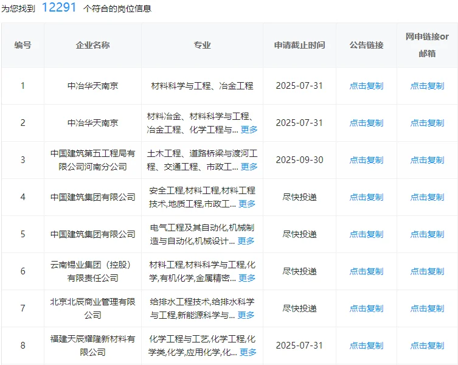Copy the 公告链接 for 福建天辰耀隆 row
The image size is (458, 365).
pos(366,346)
